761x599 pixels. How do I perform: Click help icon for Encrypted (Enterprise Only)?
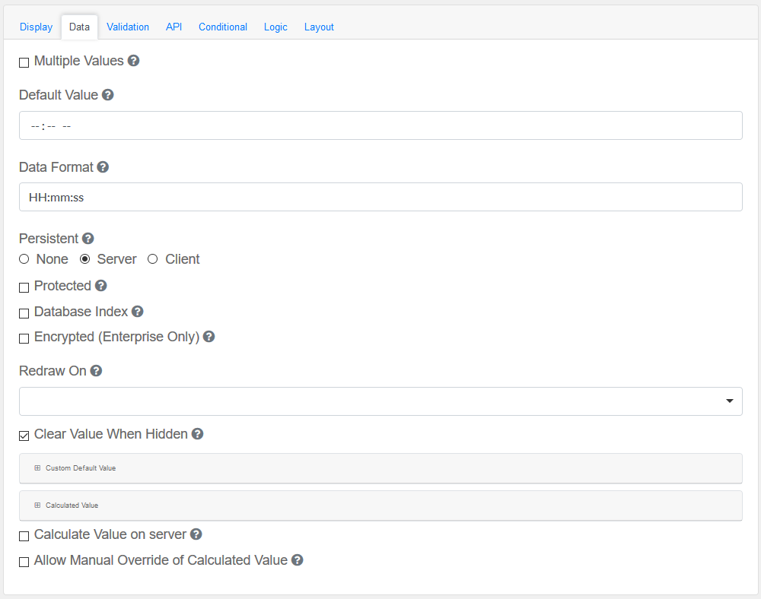[209, 337]
